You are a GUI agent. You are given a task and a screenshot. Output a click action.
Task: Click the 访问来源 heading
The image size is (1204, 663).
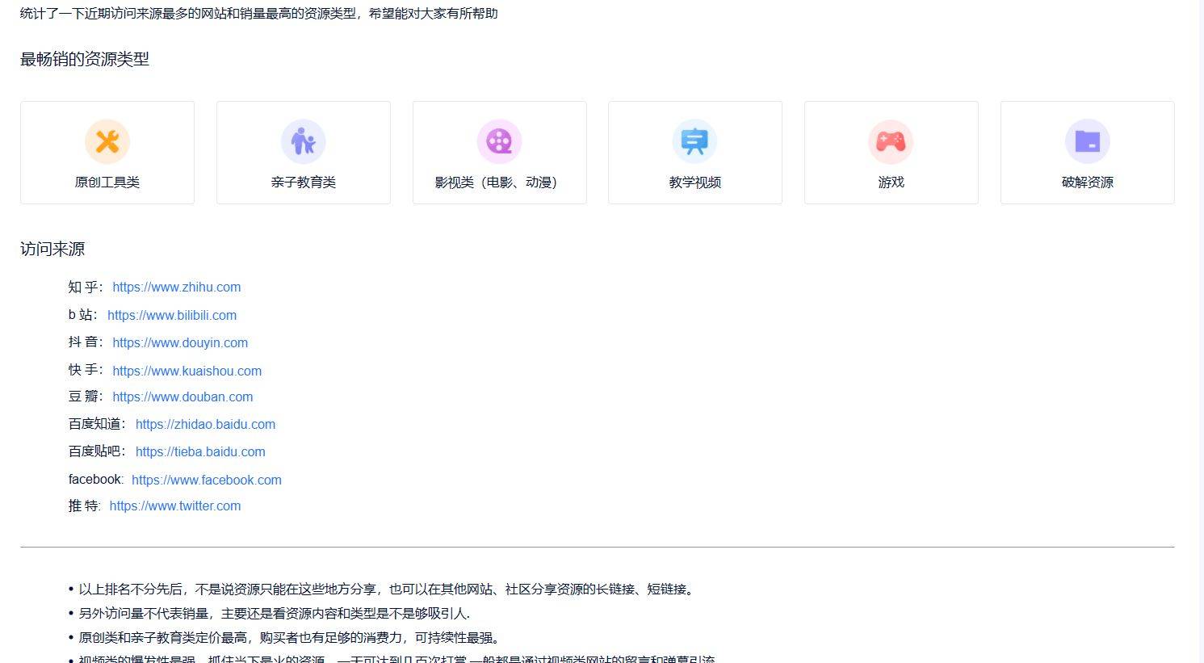pos(52,249)
